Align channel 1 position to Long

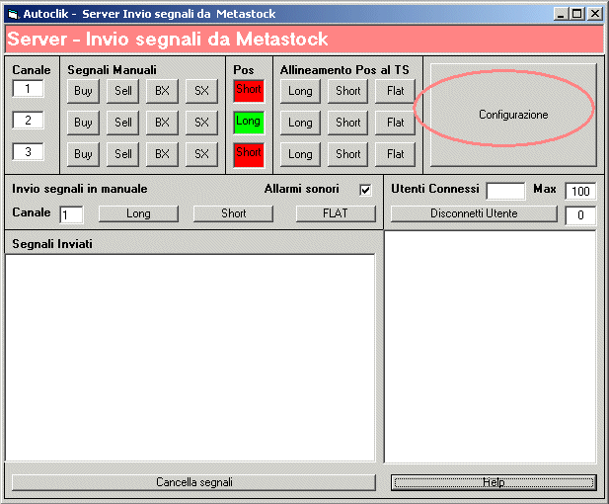300,91
